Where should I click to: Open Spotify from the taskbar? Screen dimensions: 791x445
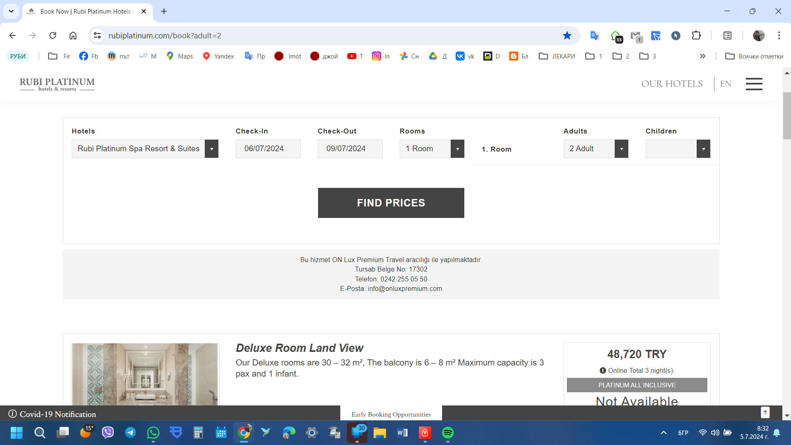pos(447,433)
